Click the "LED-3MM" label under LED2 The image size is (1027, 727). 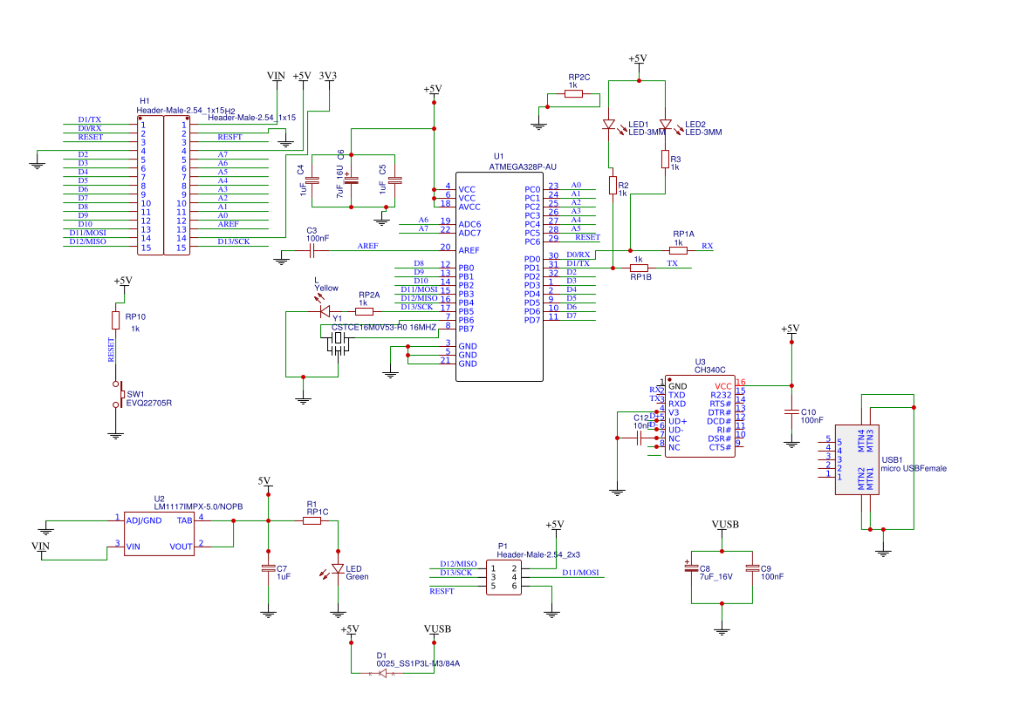(x=703, y=132)
